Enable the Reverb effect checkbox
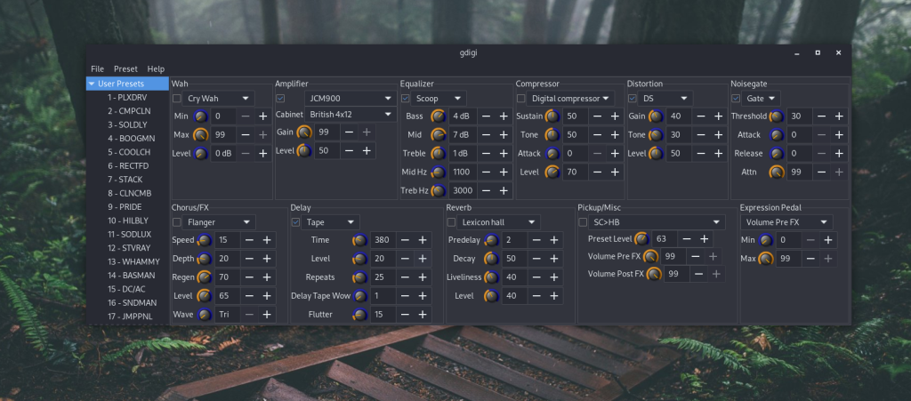Viewport: 911px width, 401px height. click(x=451, y=221)
